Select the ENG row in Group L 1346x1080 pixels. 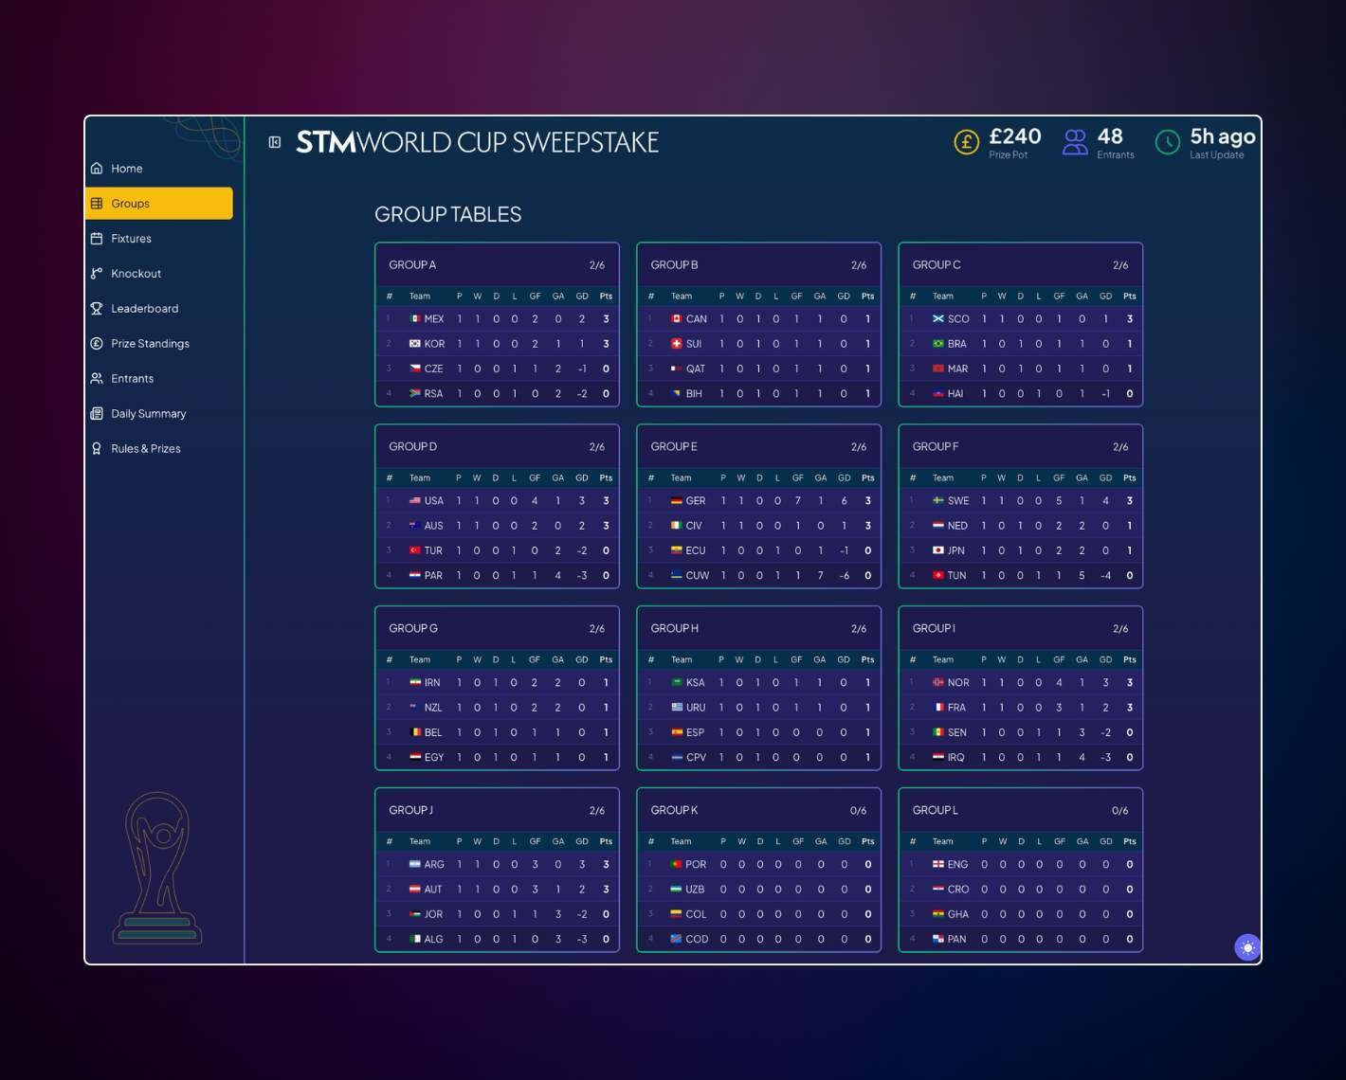[1020, 865]
